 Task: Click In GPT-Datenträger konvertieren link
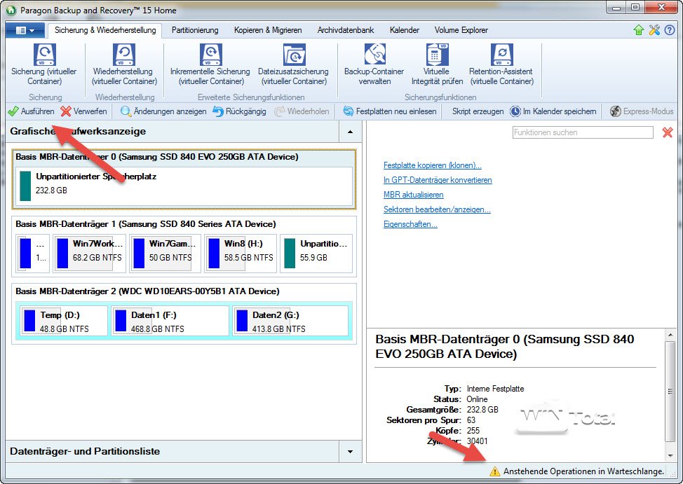pyautogui.click(x=438, y=180)
